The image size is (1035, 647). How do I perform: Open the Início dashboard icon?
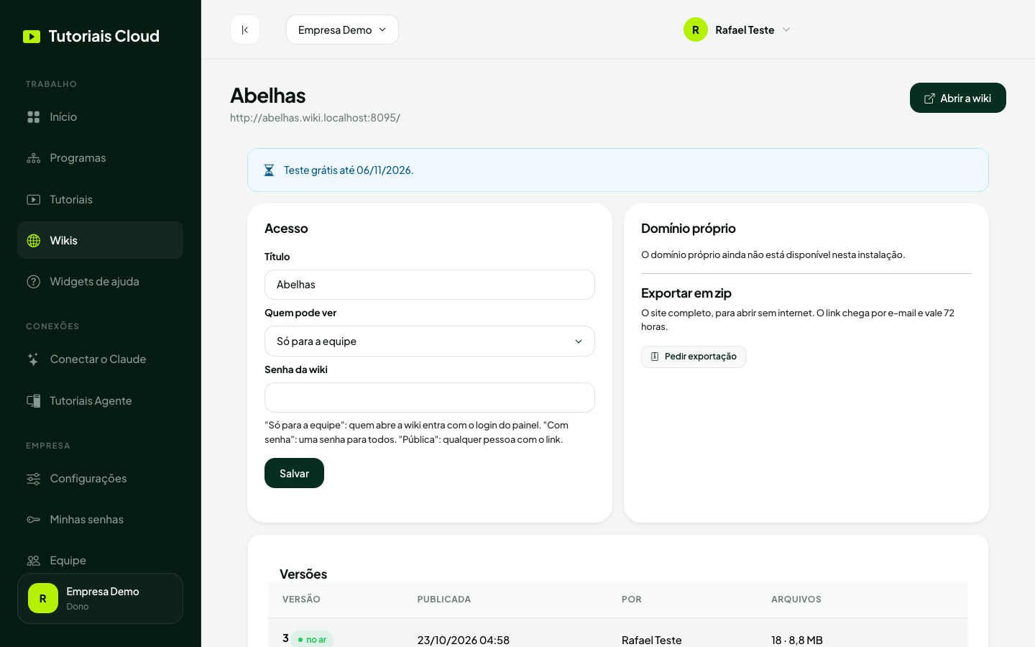(x=34, y=116)
